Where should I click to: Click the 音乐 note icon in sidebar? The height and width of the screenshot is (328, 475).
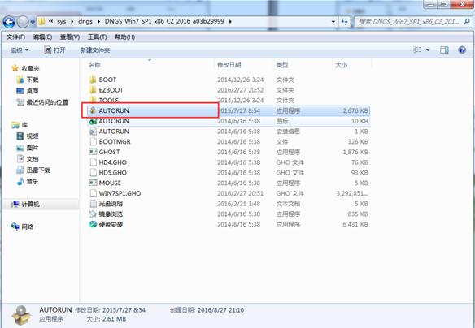point(20,181)
